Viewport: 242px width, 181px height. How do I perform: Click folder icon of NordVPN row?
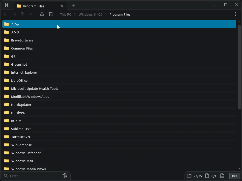[7, 113]
